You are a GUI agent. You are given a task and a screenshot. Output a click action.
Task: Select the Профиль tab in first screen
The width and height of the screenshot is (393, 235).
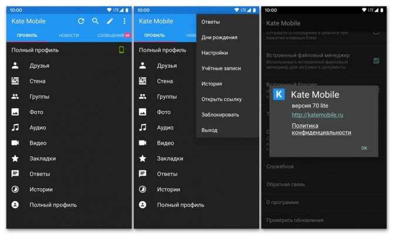tap(27, 36)
